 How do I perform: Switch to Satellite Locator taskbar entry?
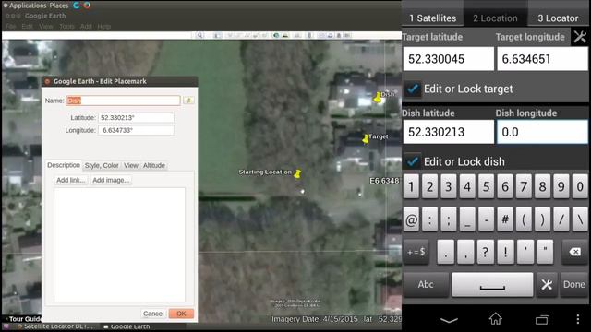(55, 326)
